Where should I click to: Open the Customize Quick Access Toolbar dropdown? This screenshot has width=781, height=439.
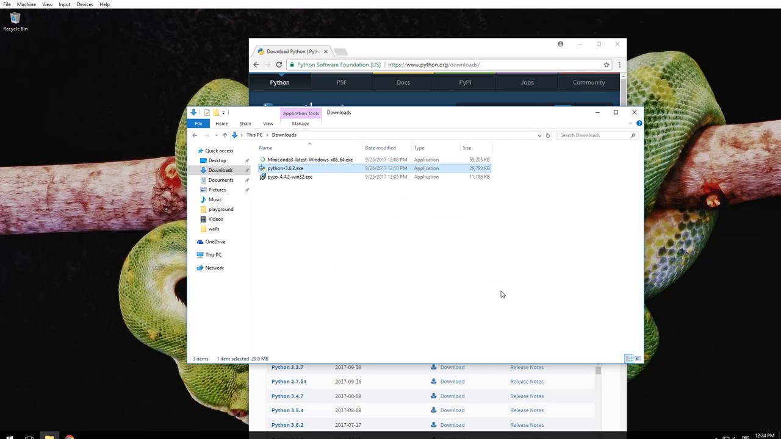click(x=223, y=112)
